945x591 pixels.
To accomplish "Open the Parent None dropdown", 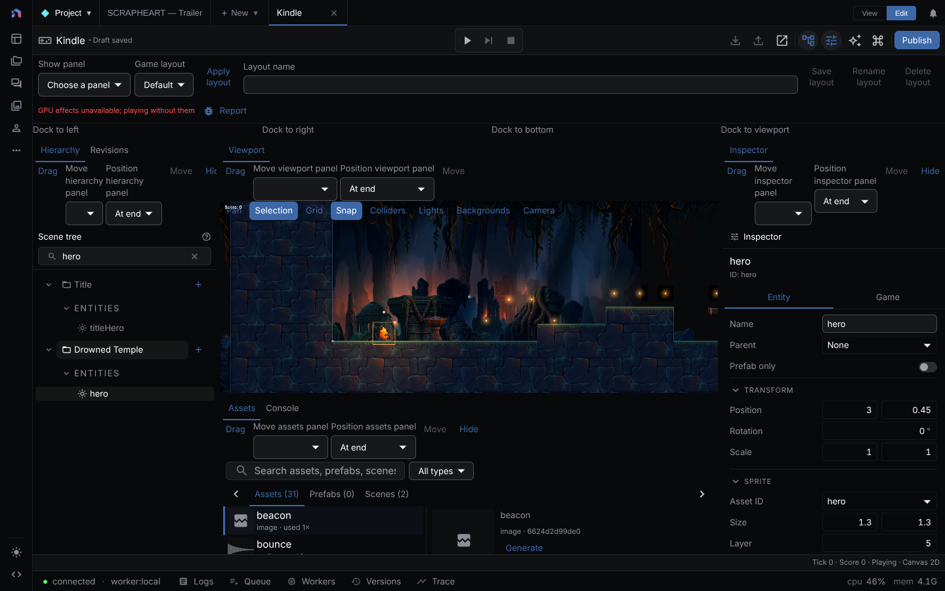I will pyautogui.click(x=879, y=345).
